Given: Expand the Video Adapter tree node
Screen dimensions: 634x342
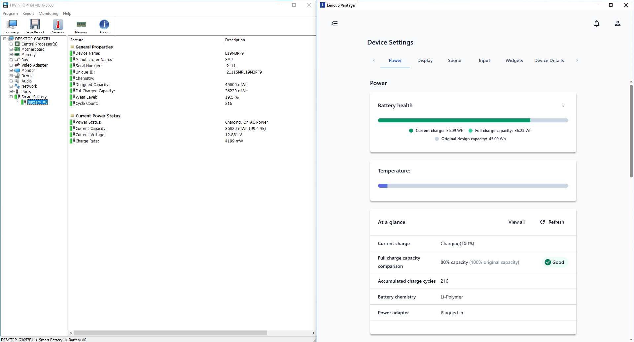Looking at the screenshot, I should (x=11, y=65).
